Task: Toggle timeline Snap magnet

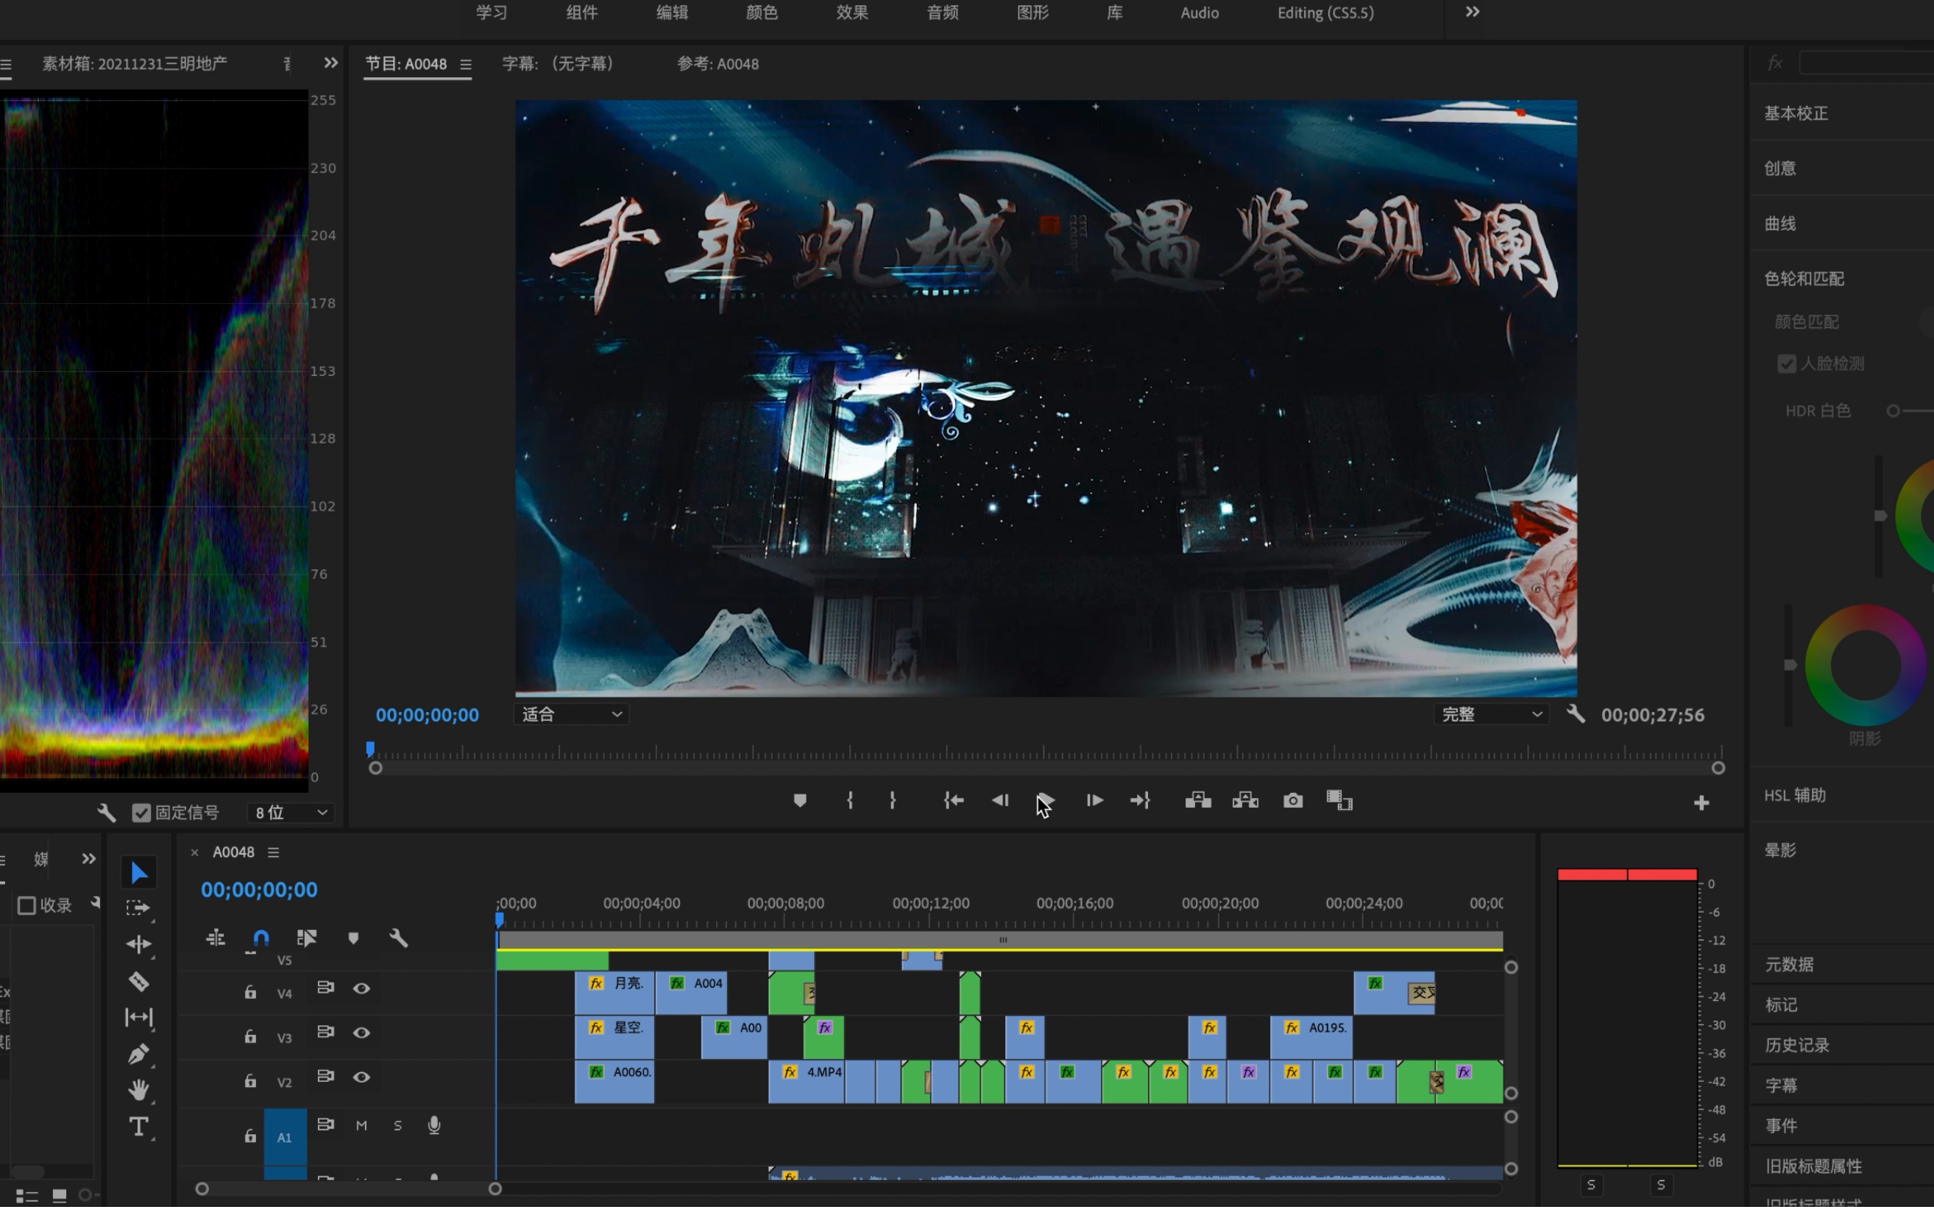Action: 261,938
